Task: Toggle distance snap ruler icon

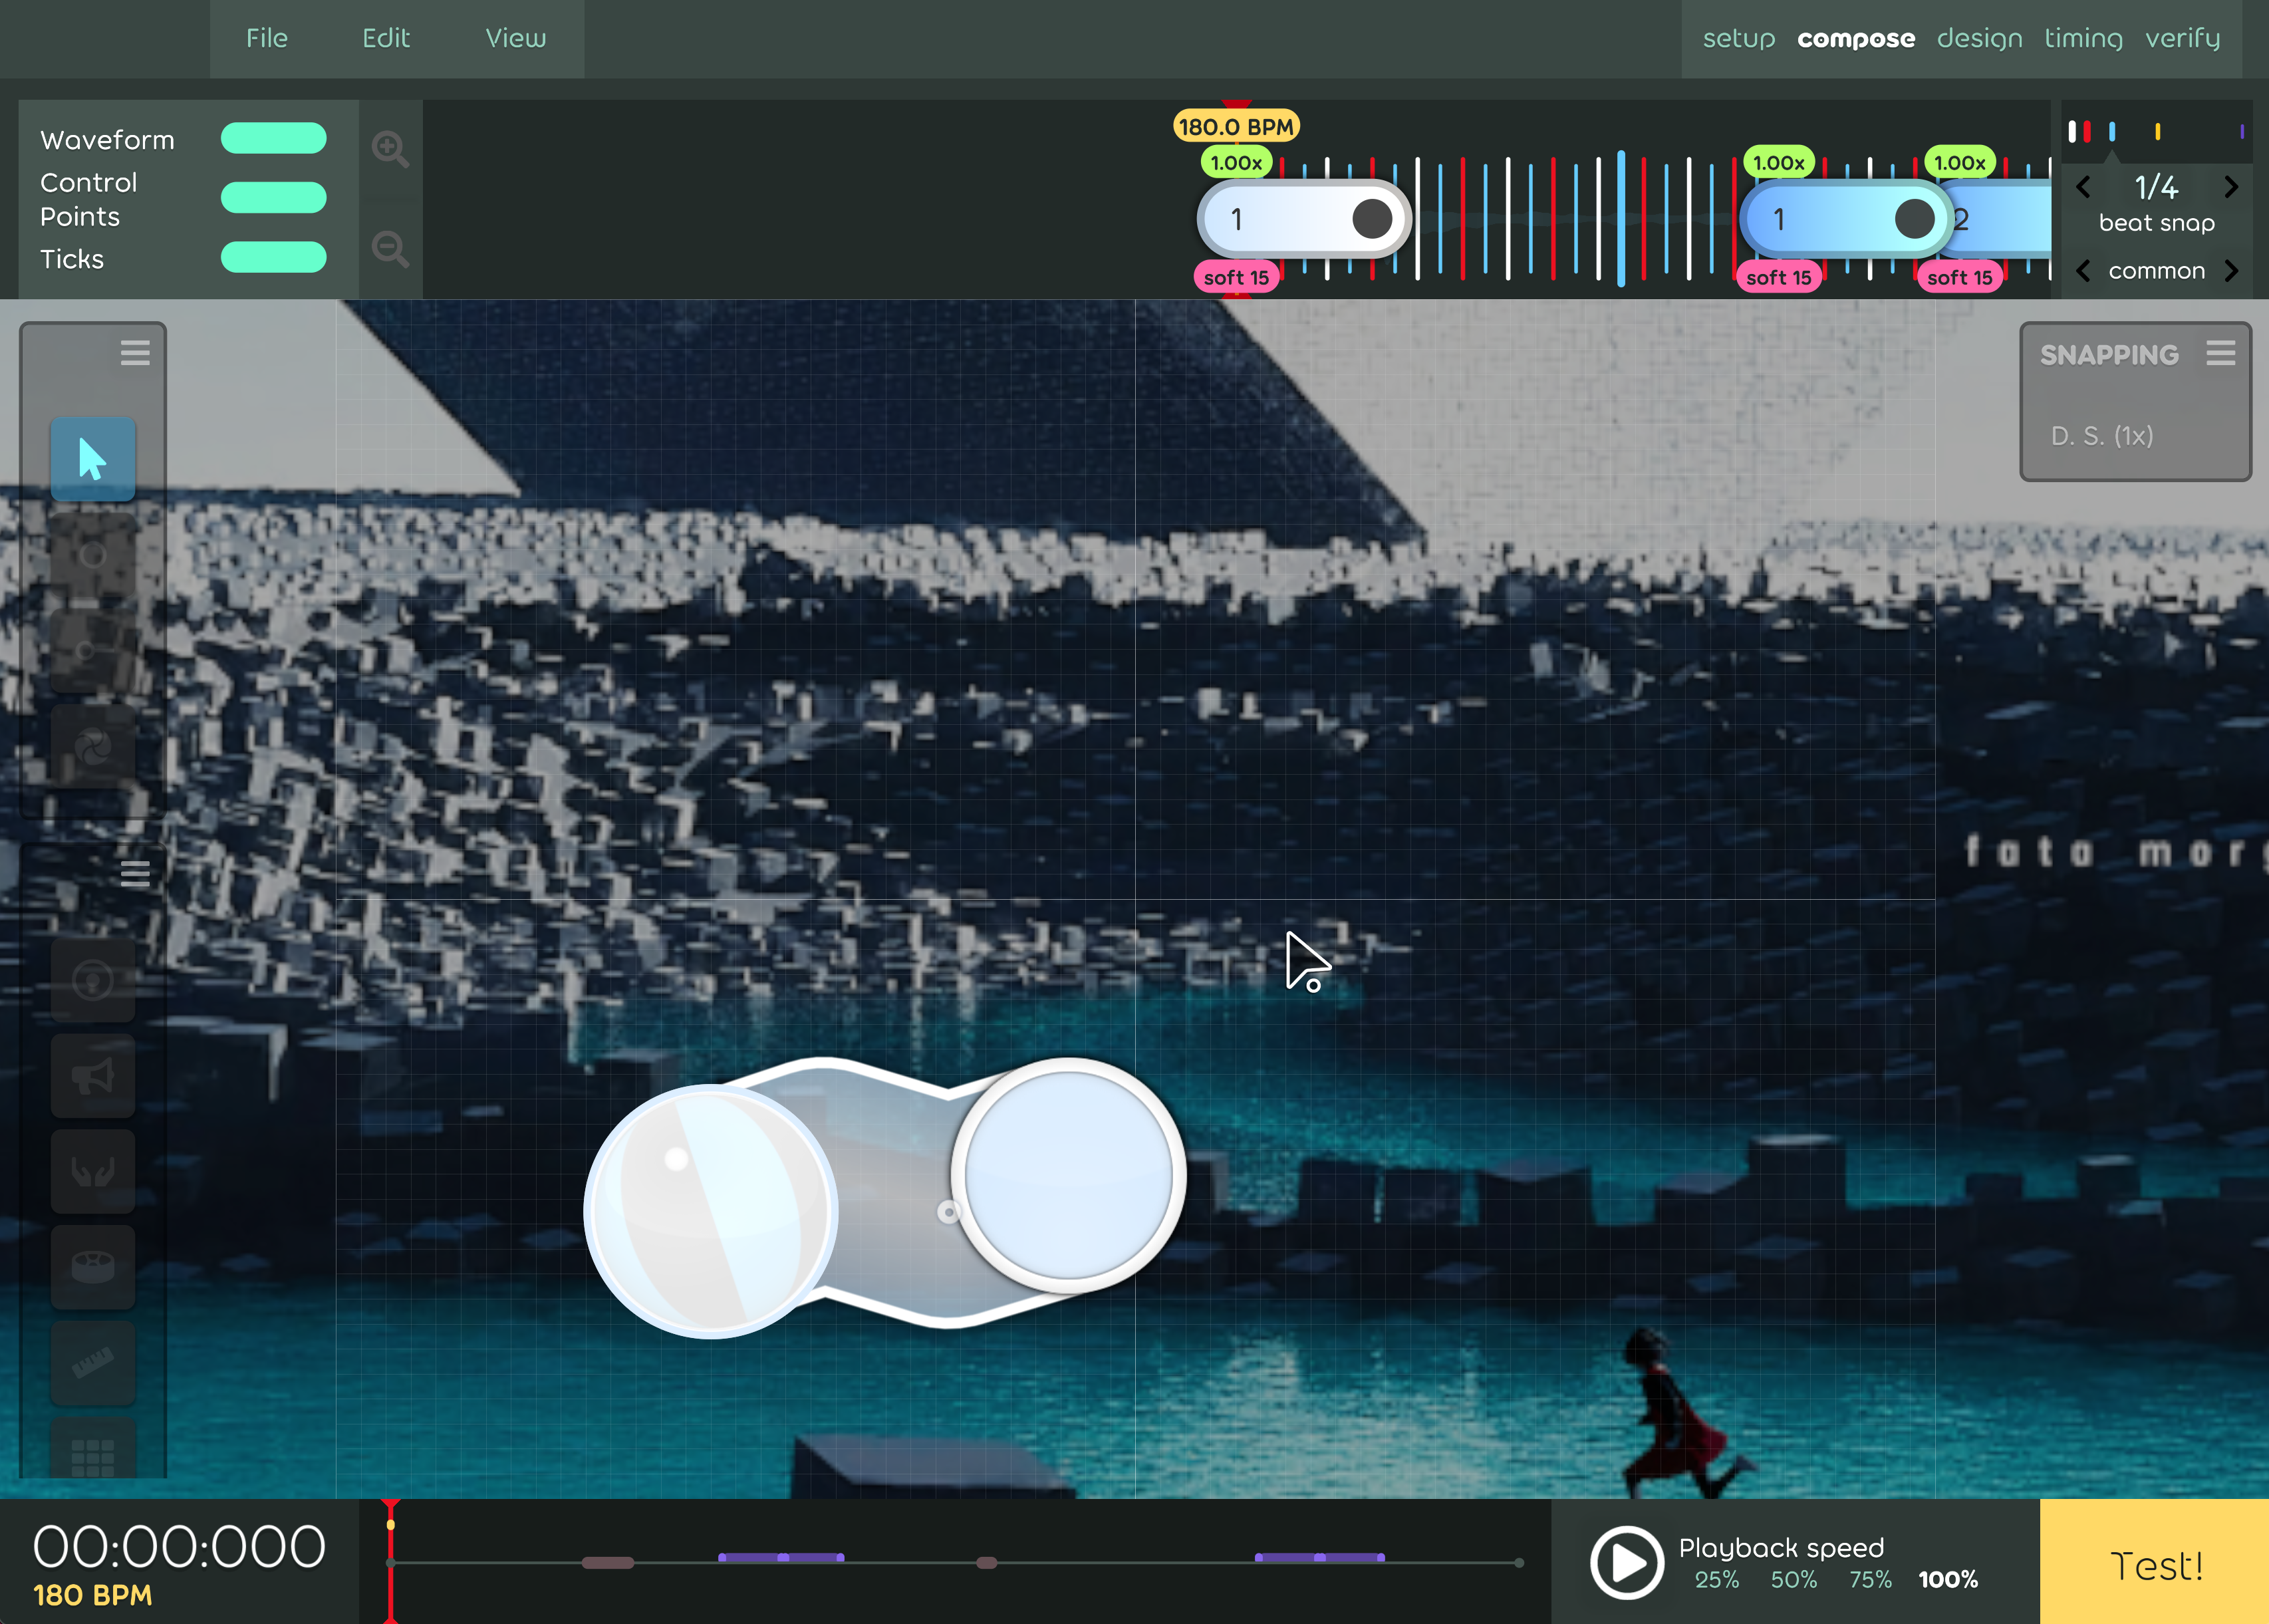Action: [93, 1364]
